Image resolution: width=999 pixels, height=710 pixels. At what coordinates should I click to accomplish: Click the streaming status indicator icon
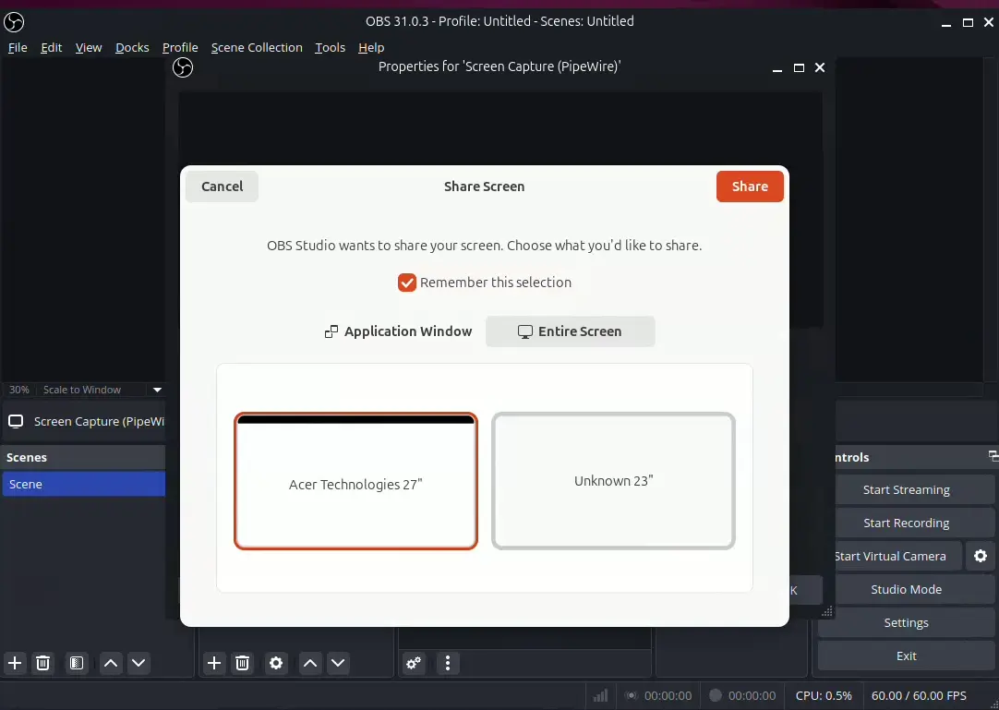(x=631, y=695)
